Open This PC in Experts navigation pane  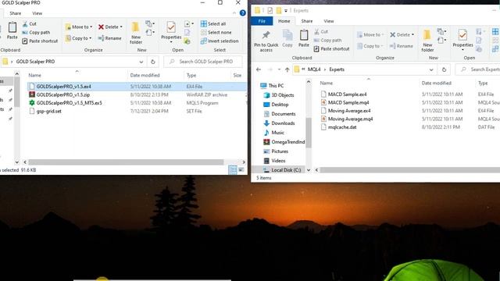[x=272, y=86]
